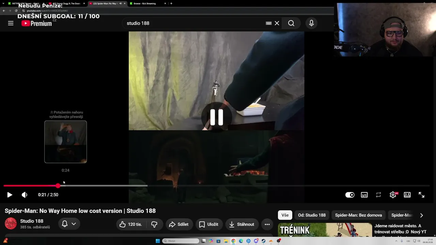
Task: Open Microsoft Edge from the taskbar
Action: click(x=241, y=241)
